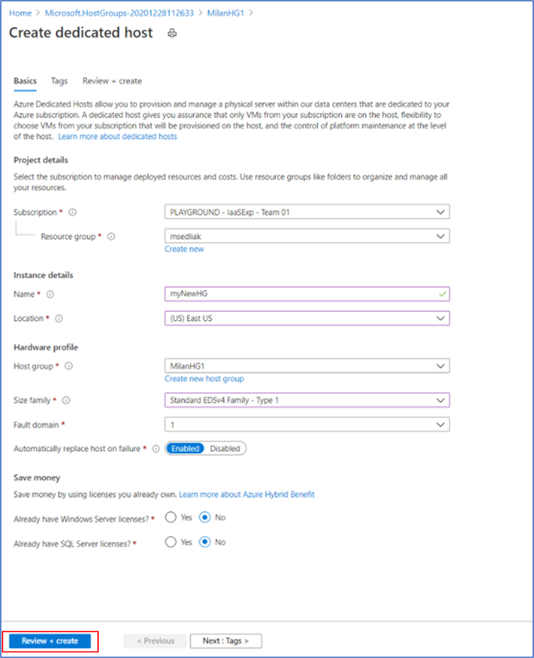Image resolution: width=534 pixels, height=658 pixels.
Task: Open the Subscription dropdown
Action: [x=307, y=212]
